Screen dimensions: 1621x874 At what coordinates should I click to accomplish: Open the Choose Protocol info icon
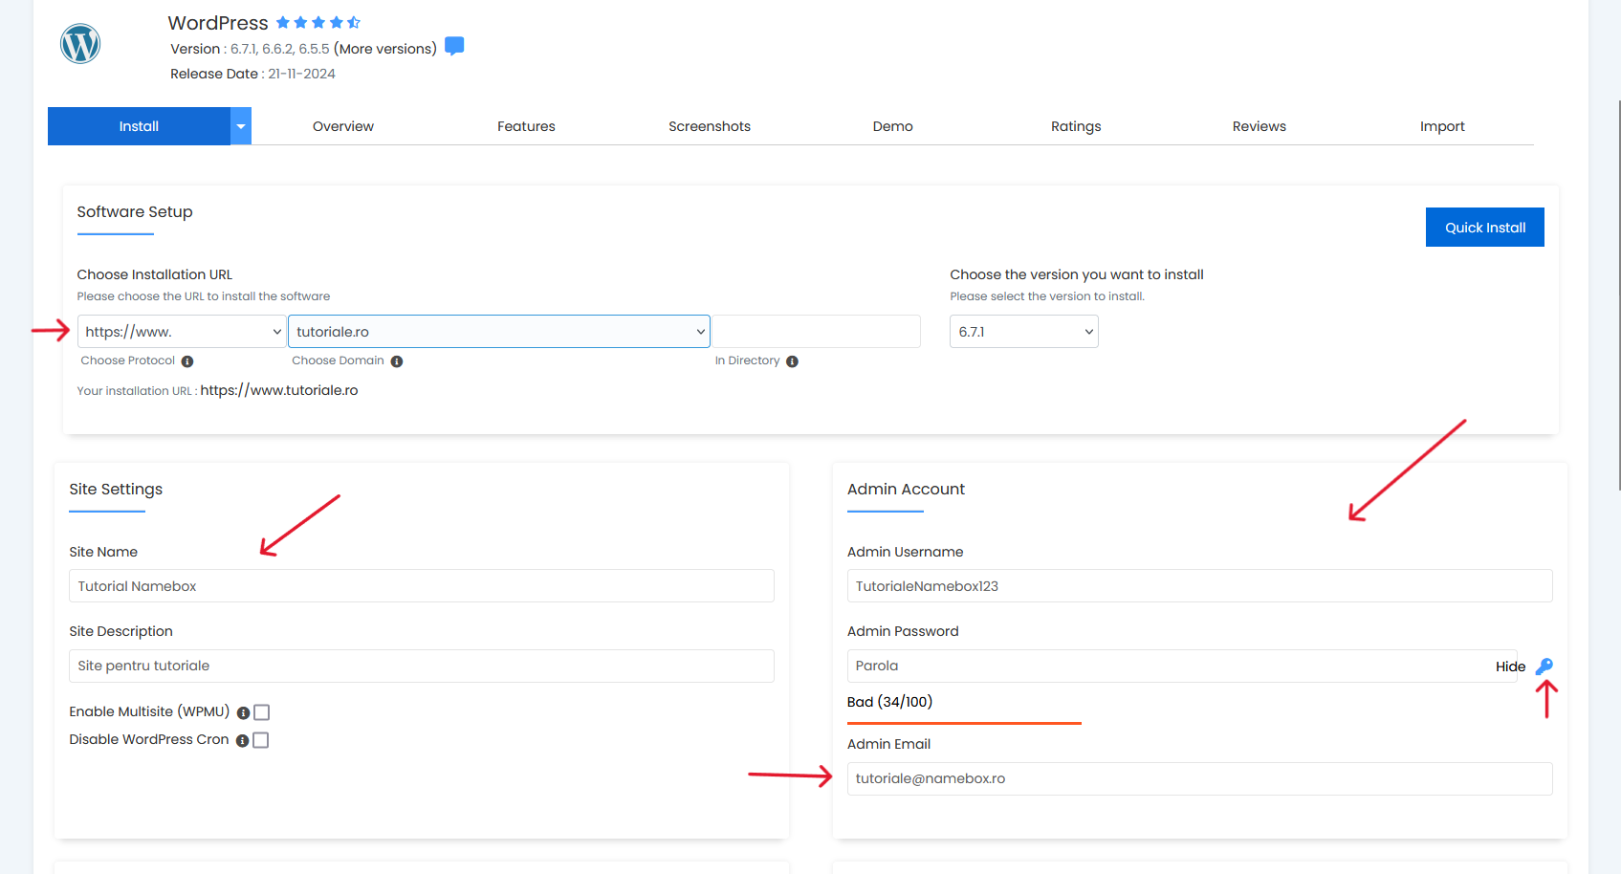tap(187, 361)
